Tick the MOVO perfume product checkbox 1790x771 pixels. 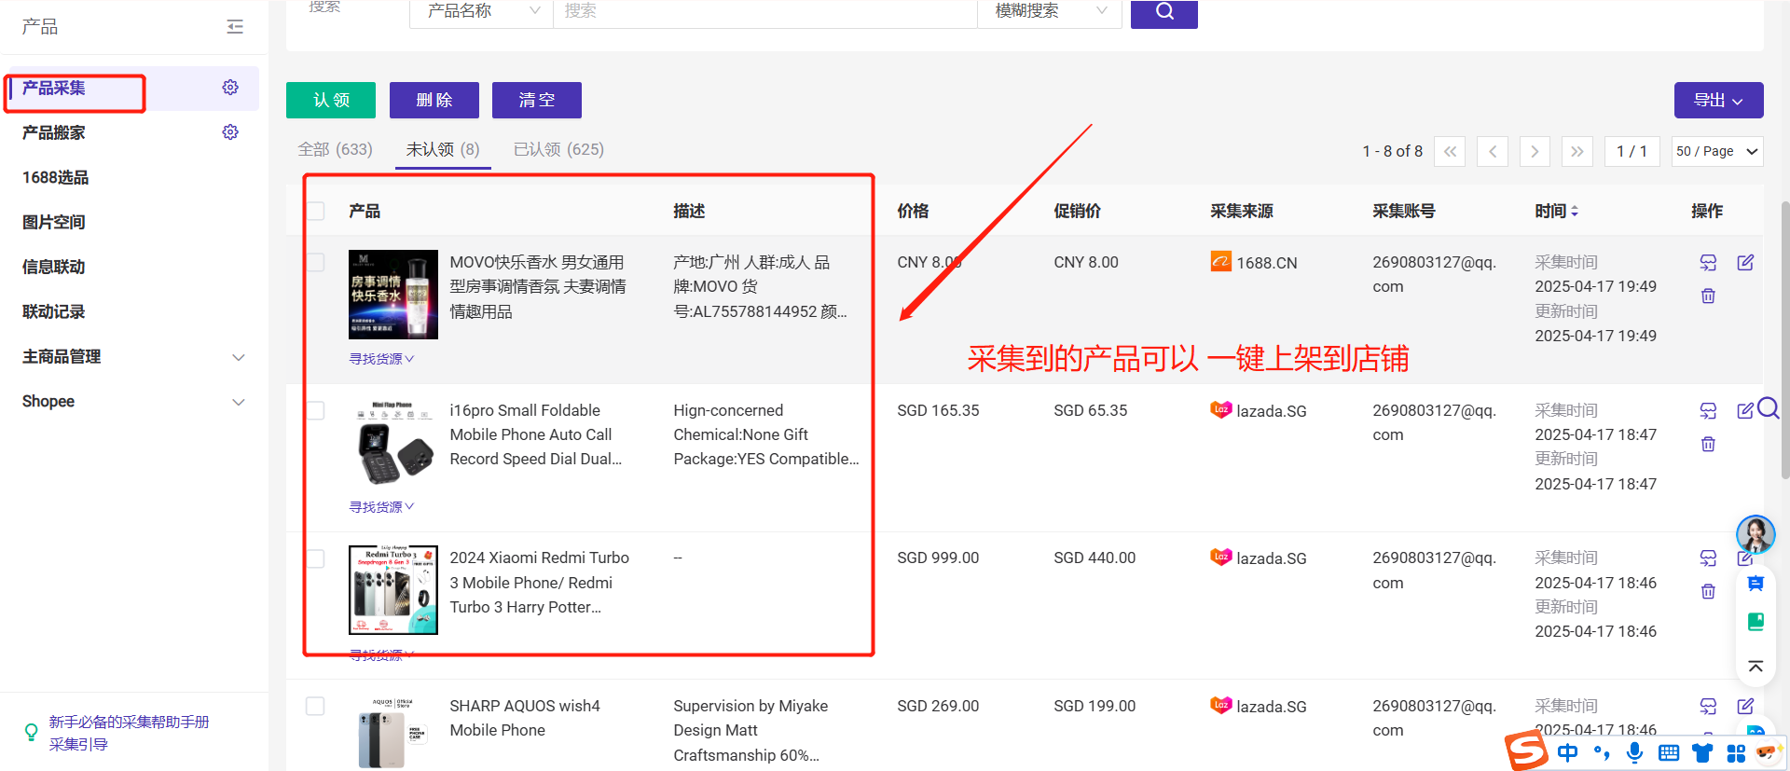[316, 262]
